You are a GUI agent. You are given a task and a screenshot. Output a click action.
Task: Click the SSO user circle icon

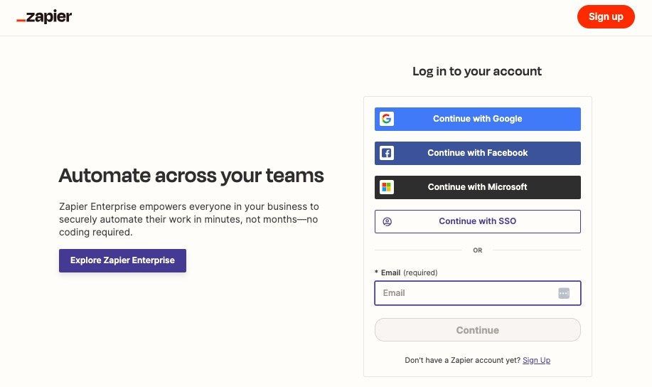point(388,221)
